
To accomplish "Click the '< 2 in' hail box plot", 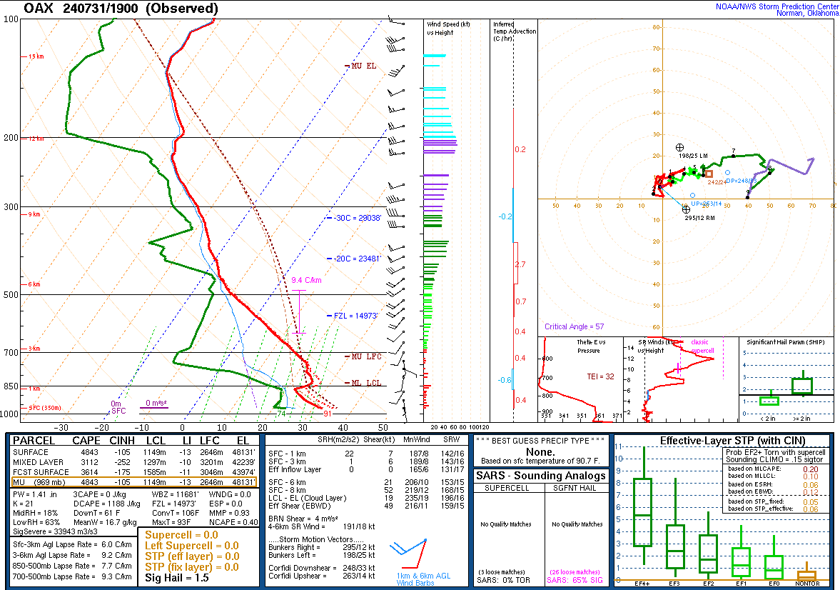I will point(769,399).
